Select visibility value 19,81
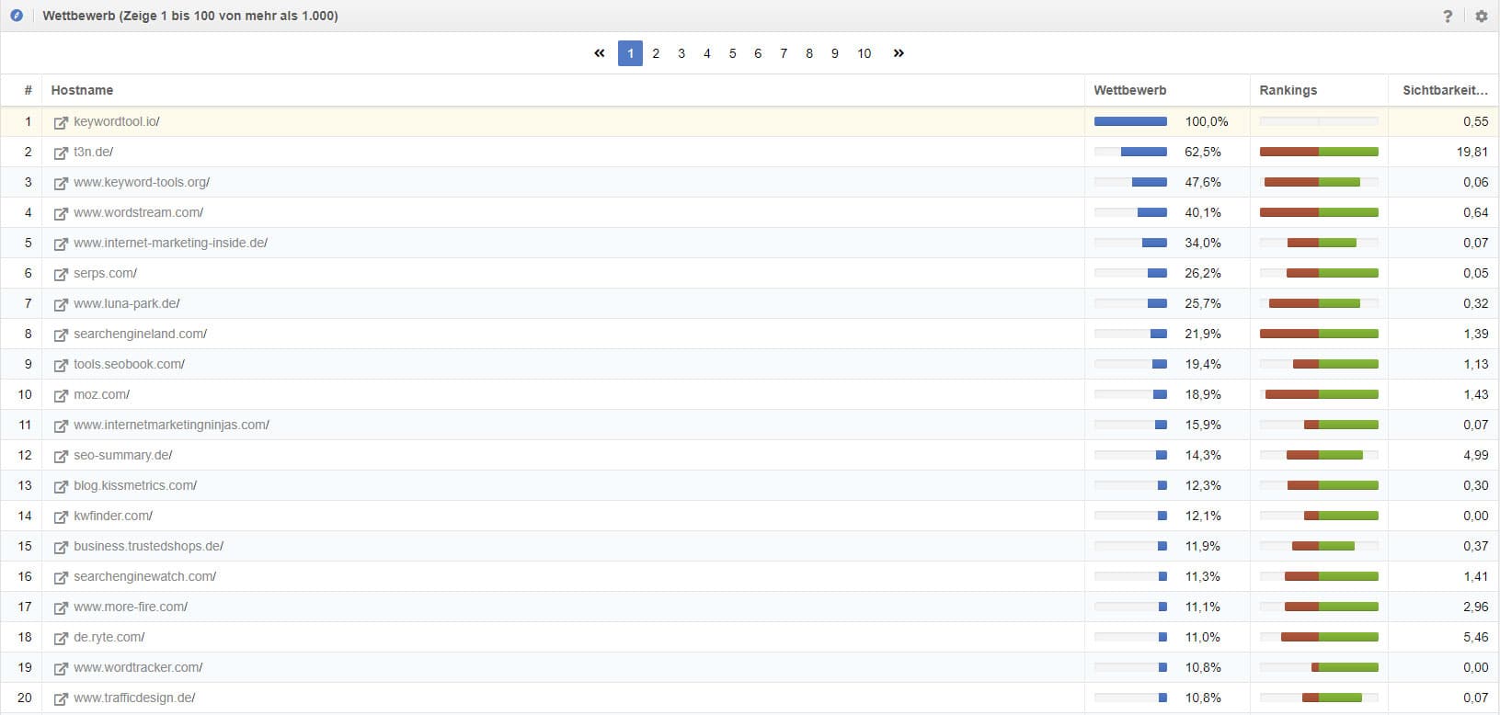1500x715 pixels. 1471,152
